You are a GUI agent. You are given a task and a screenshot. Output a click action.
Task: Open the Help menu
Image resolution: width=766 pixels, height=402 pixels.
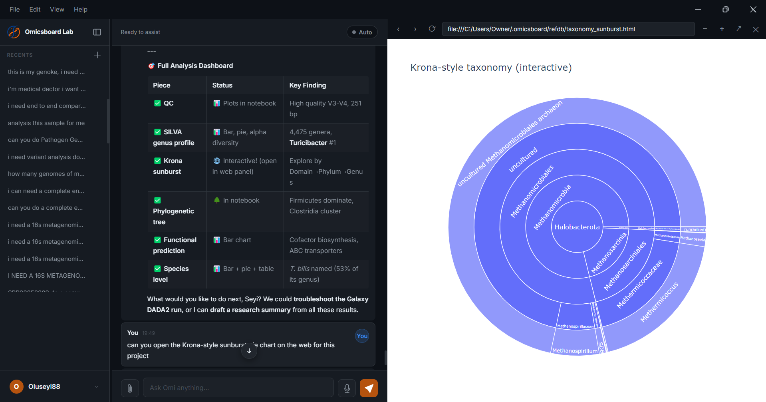(x=81, y=9)
